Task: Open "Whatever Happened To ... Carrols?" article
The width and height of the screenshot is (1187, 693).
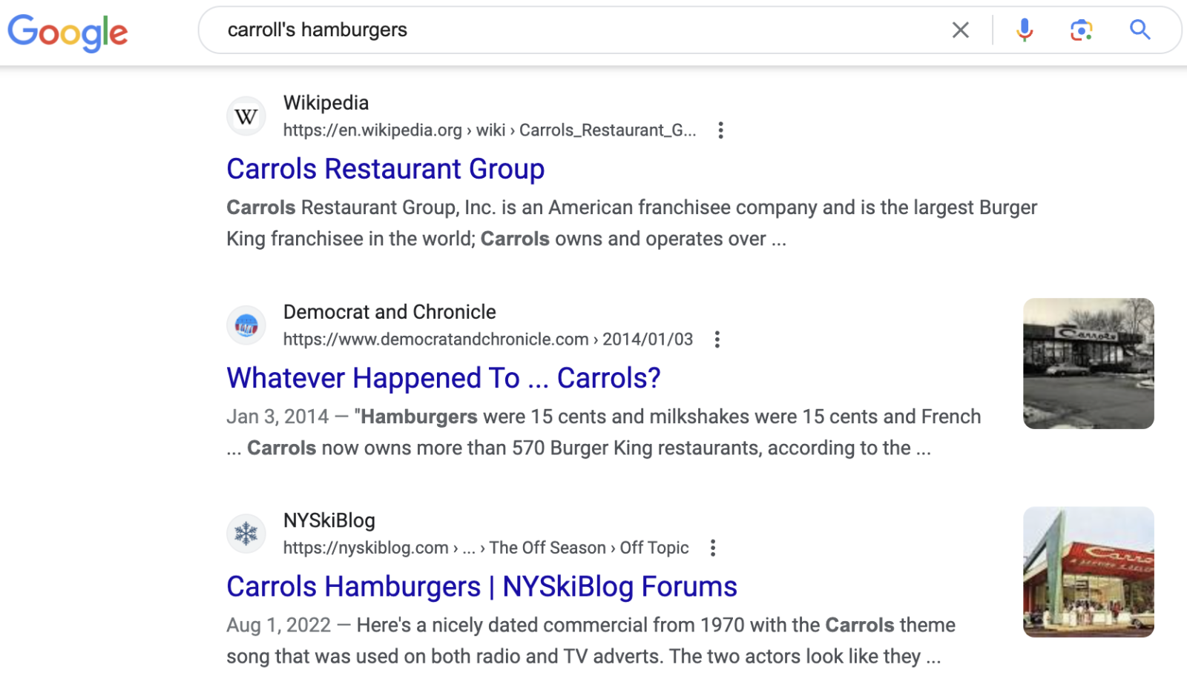Action: coord(443,378)
